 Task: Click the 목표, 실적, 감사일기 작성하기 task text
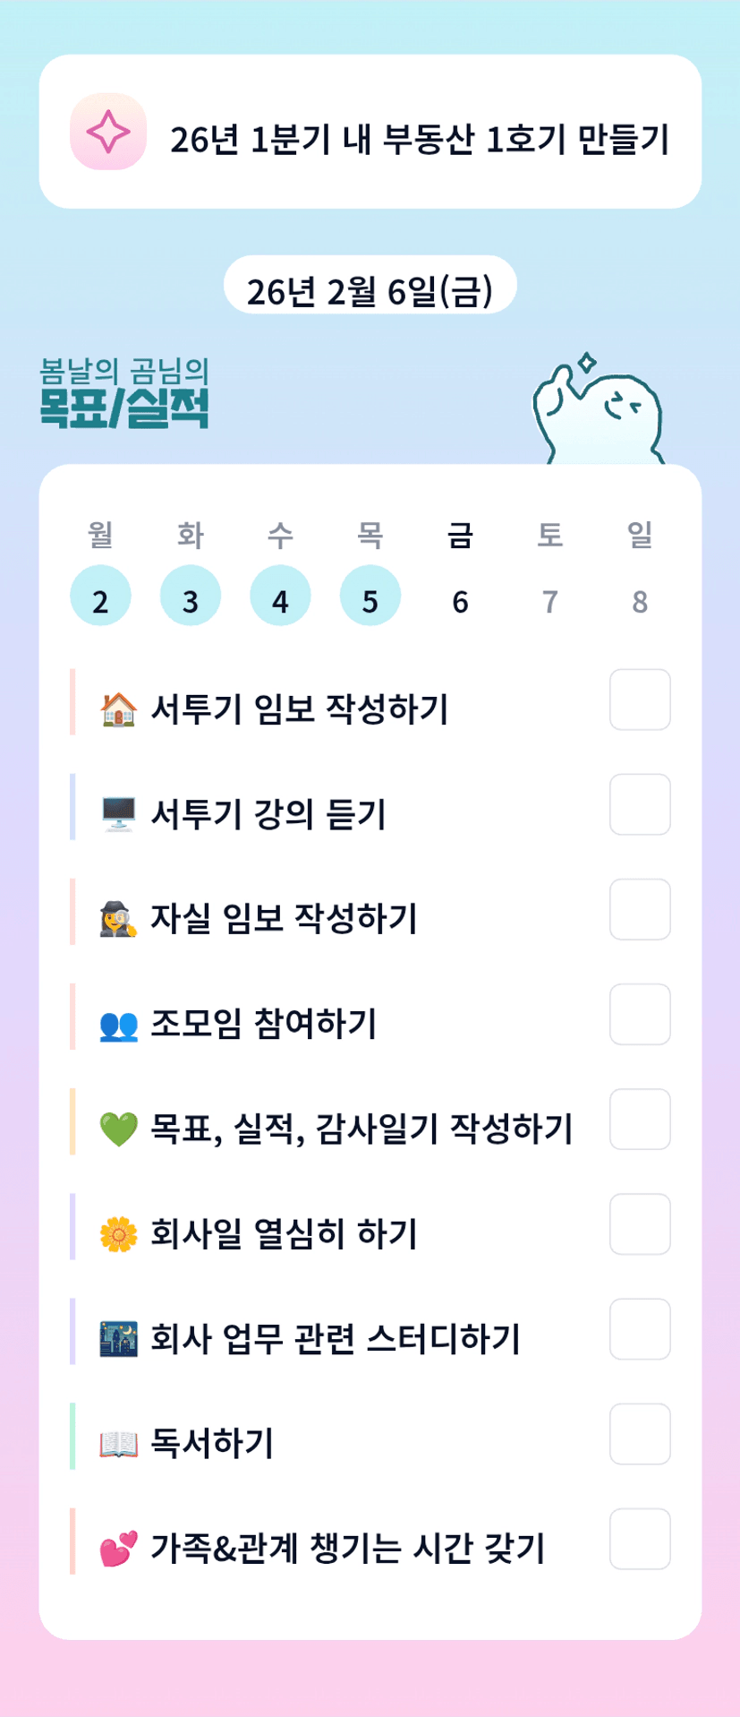tap(361, 1129)
